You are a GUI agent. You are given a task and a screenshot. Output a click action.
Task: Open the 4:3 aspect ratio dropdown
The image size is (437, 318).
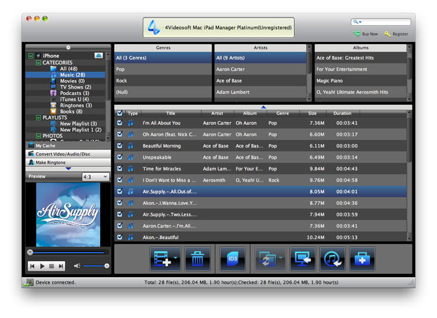(96, 177)
